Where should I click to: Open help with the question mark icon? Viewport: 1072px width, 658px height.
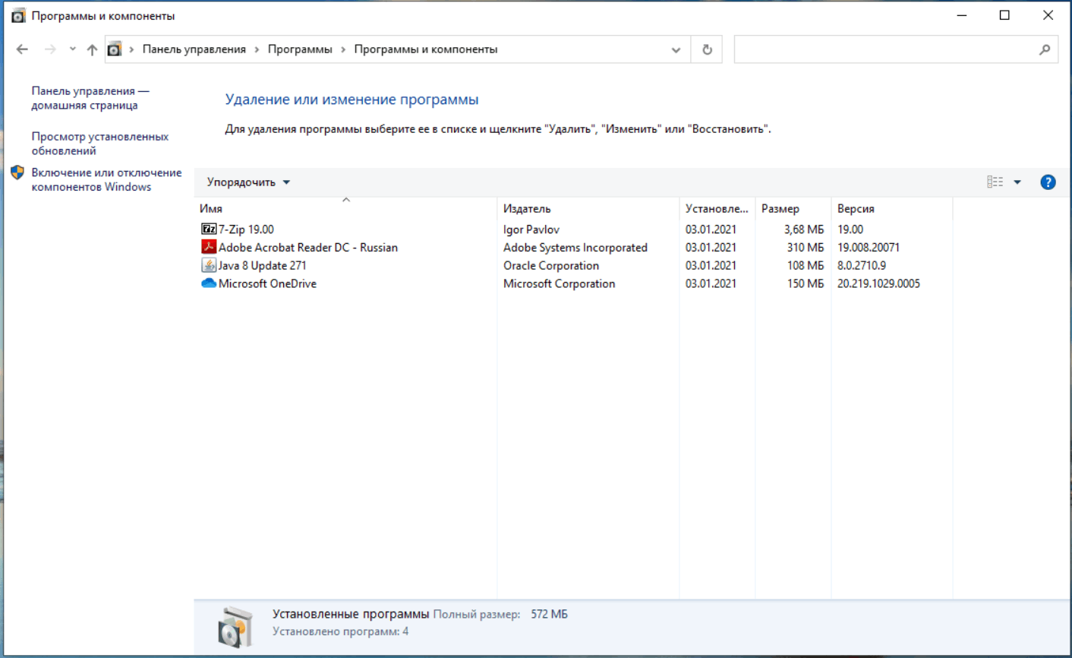click(1048, 182)
